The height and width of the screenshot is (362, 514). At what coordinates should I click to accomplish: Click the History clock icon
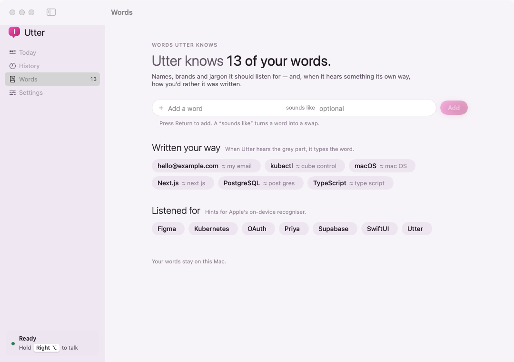tap(12, 66)
